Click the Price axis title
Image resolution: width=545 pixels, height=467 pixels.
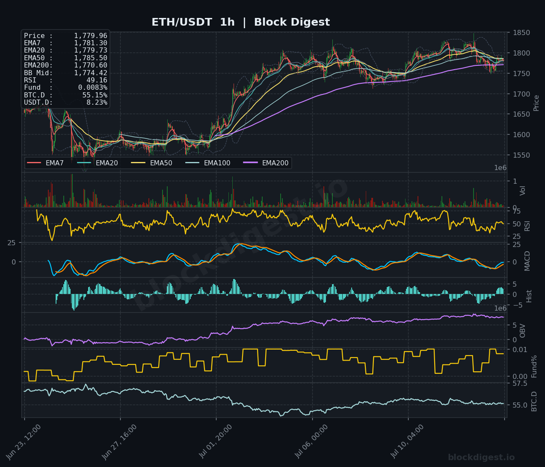(536, 103)
